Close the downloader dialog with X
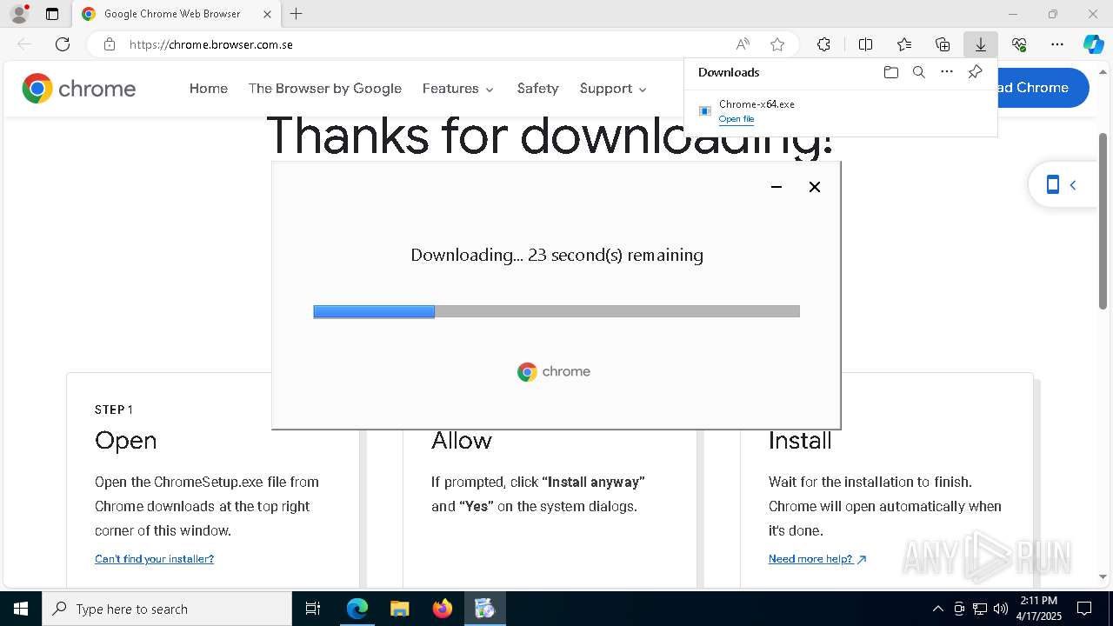1113x626 pixels. (815, 187)
